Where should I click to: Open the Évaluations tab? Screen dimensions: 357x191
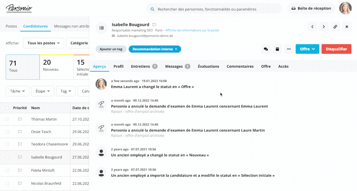pos(208,66)
